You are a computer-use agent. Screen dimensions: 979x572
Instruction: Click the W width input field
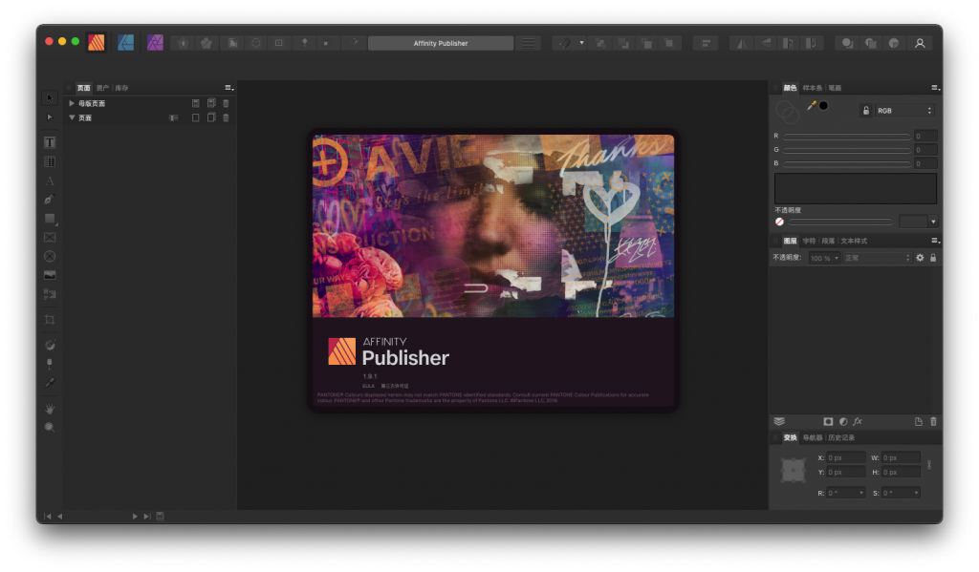(901, 457)
